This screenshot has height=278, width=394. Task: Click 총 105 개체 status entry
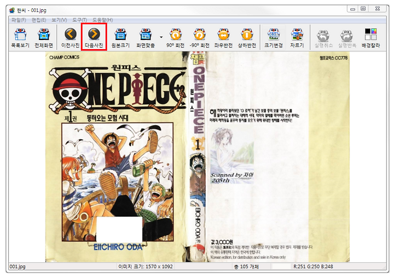[x=246, y=267]
